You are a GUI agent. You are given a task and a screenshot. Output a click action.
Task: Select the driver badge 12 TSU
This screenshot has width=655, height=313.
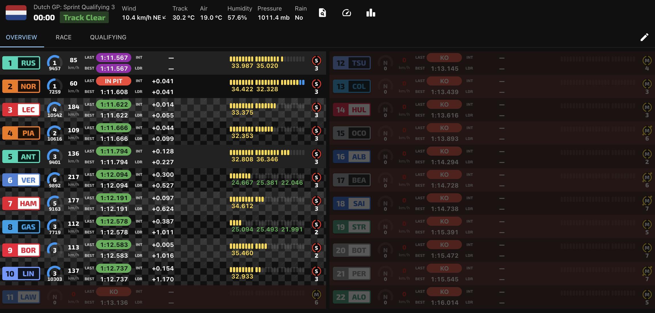(352, 63)
